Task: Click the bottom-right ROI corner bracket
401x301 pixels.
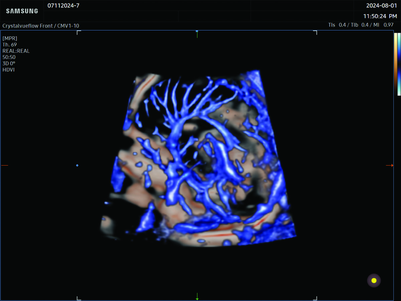Action: pyautogui.click(x=315, y=298)
